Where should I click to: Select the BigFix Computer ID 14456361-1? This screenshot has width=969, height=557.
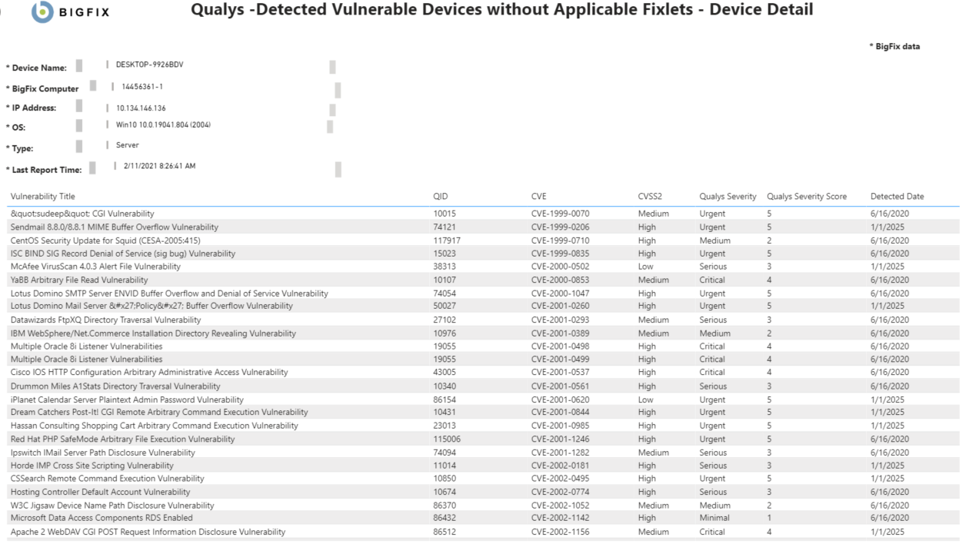coord(142,86)
